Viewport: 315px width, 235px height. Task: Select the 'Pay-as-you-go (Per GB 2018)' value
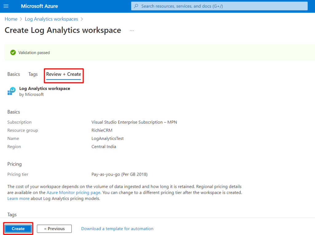coord(120,174)
